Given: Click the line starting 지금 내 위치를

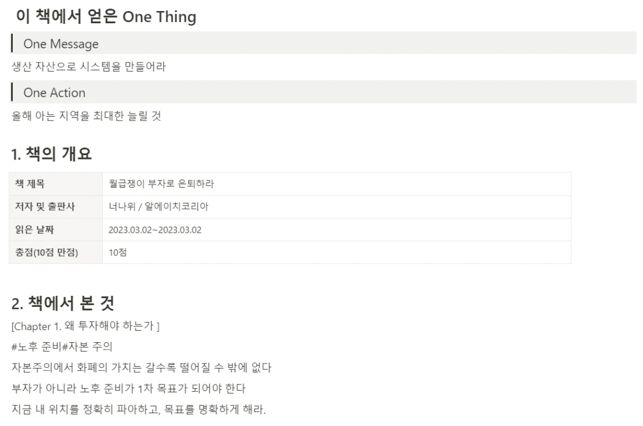Looking at the screenshot, I should pyautogui.click(x=139, y=409).
